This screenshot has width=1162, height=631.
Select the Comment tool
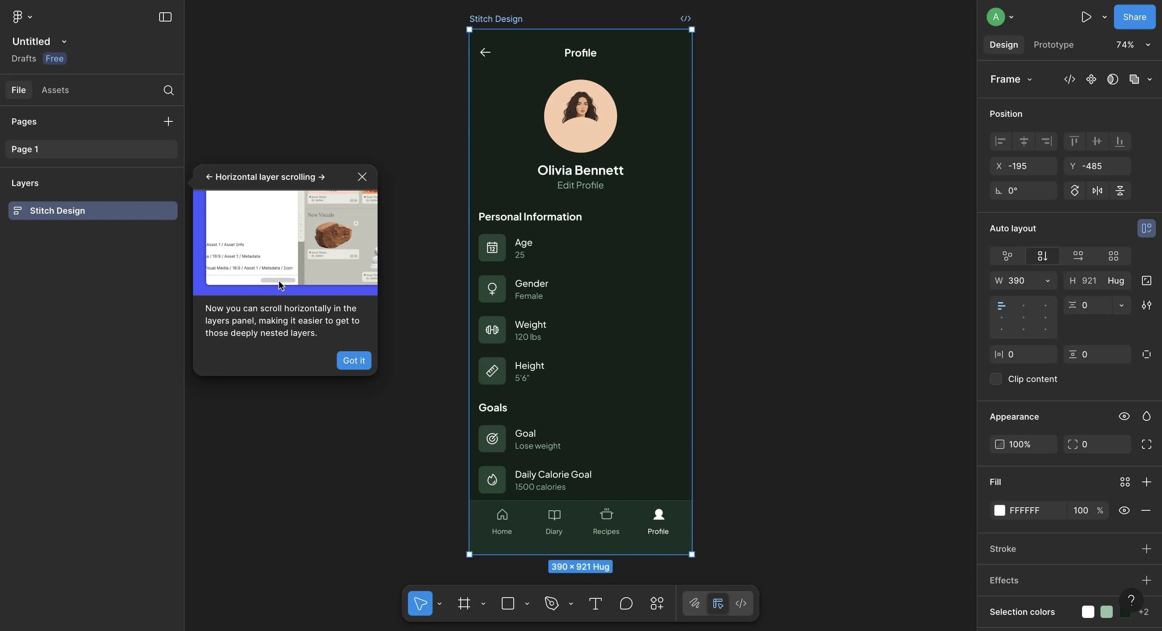[x=626, y=603]
